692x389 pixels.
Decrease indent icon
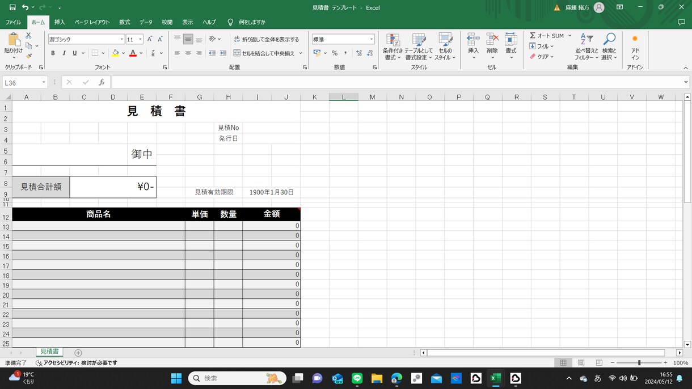(212, 53)
